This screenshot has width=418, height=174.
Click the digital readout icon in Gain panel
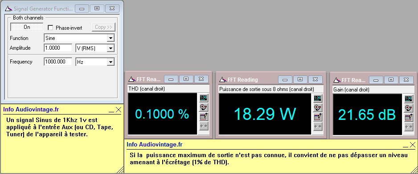tap(409, 99)
